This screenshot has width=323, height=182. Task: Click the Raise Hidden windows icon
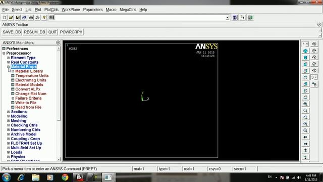click(x=235, y=18)
